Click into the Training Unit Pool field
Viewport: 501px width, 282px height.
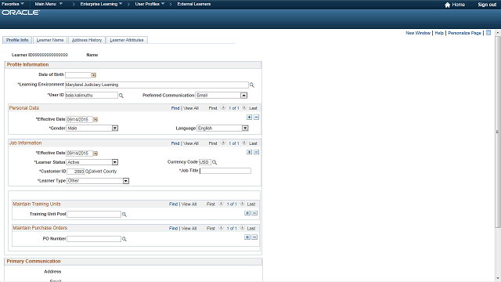[94, 214]
